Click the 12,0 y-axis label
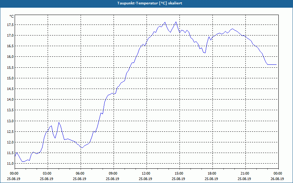This screenshot has height=183, width=293. (x=10, y=142)
